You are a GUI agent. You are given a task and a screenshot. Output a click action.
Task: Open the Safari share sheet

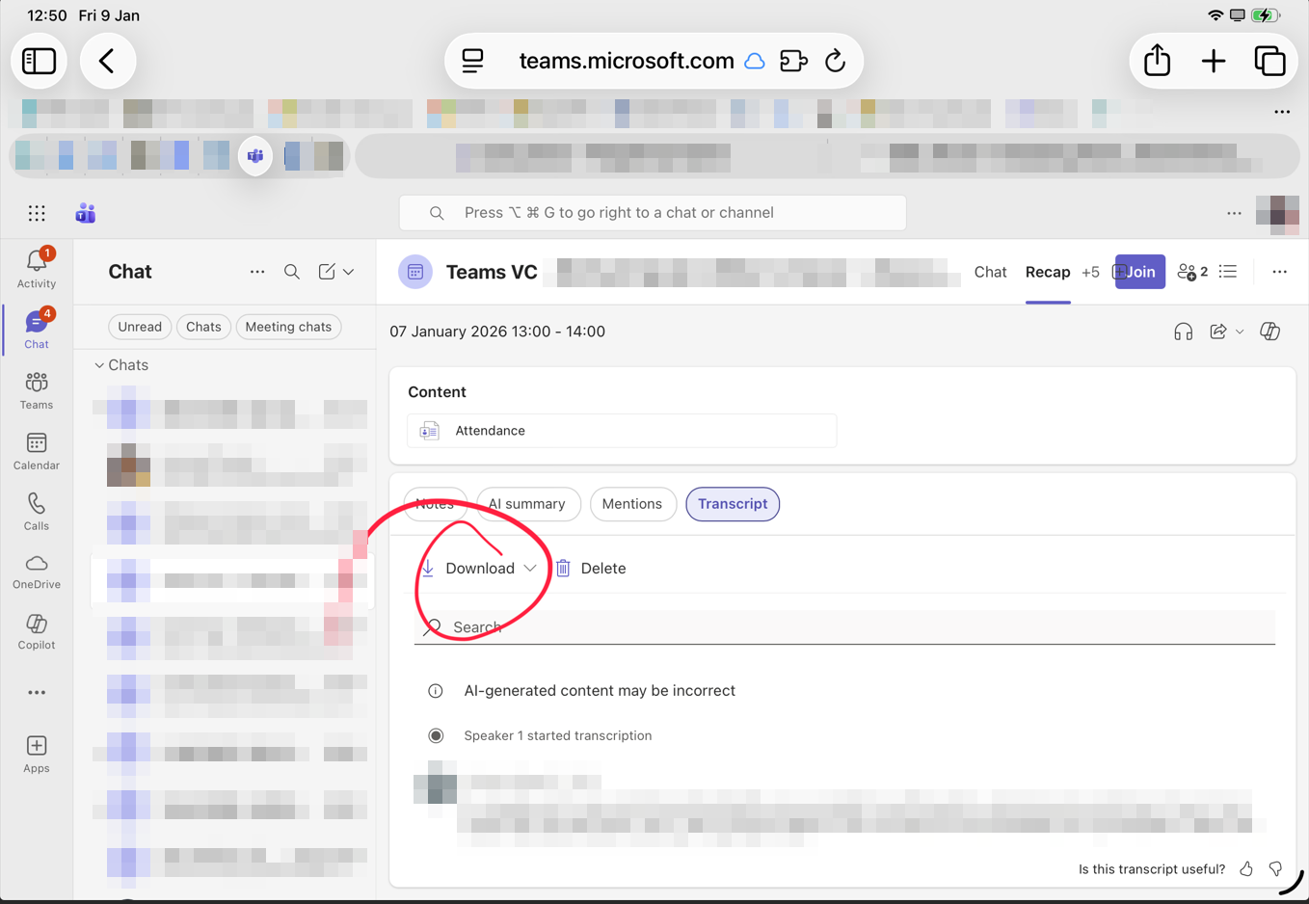click(1157, 60)
